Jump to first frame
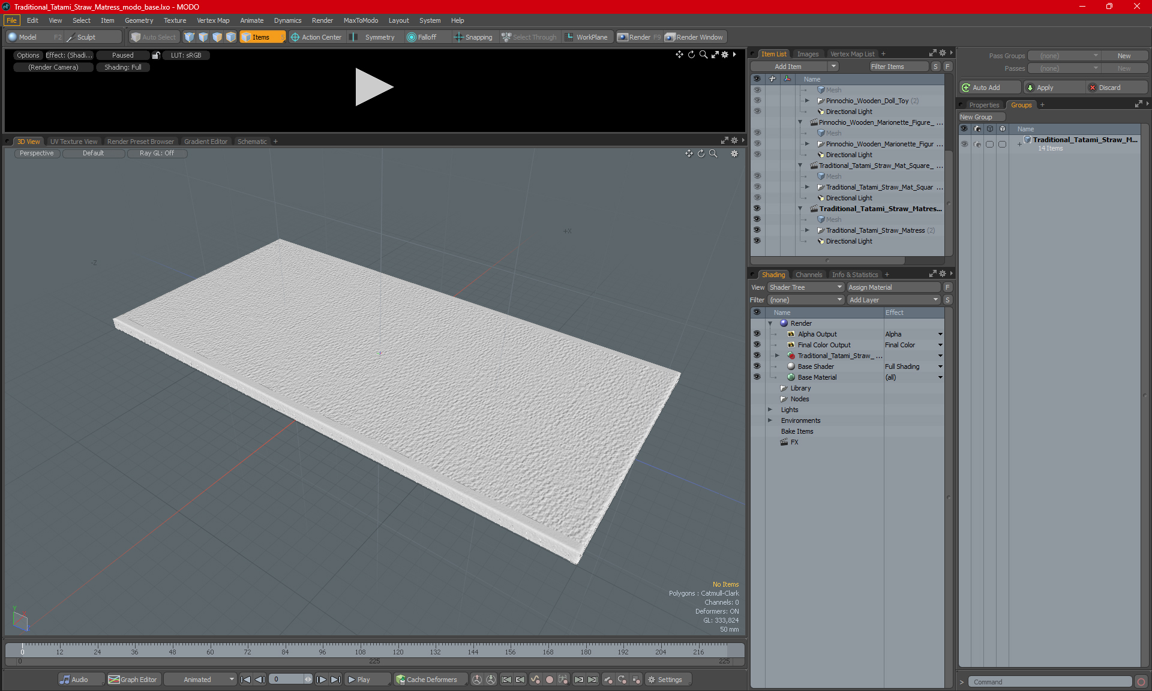This screenshot has width=1152, height=691. (245, 680)
